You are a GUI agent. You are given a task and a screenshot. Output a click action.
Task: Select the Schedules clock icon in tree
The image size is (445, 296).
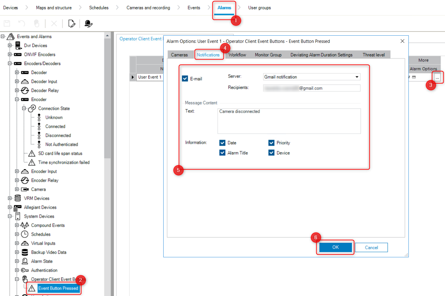click(25, 234)
